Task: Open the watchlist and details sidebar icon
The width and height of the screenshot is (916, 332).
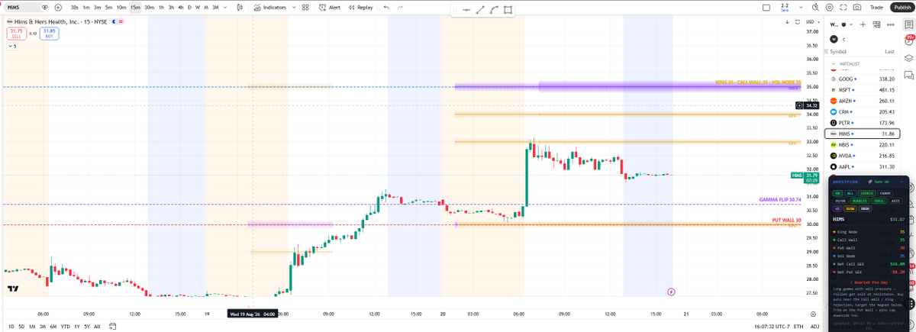Action: [x=908, y=25]
